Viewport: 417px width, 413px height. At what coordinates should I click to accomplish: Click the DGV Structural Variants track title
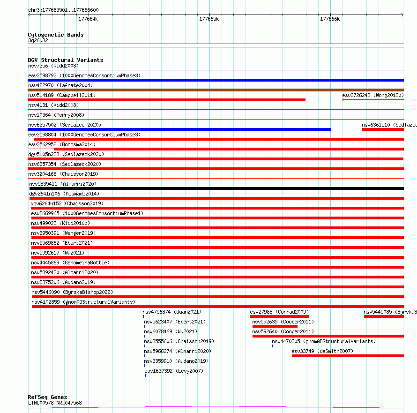click(x=66, y=60)
